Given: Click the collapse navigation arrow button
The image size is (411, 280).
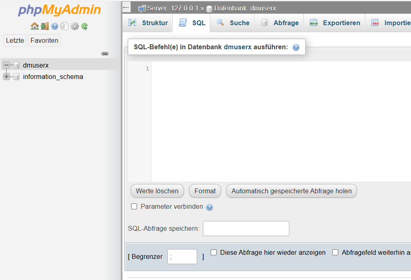Looking at the screenshot, I should pyautogui.click(x=127, y=8).
